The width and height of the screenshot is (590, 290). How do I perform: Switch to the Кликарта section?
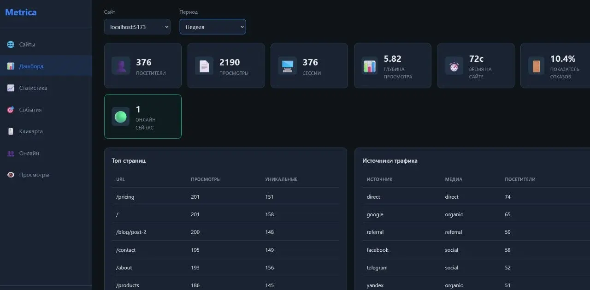[x=46, y=131]
